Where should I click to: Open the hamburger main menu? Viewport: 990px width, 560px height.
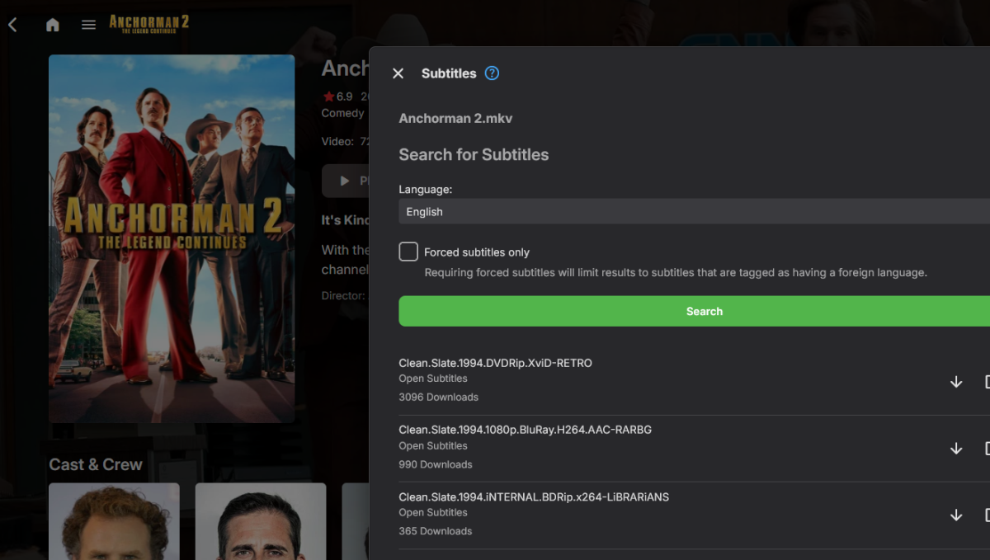(88, 25)
